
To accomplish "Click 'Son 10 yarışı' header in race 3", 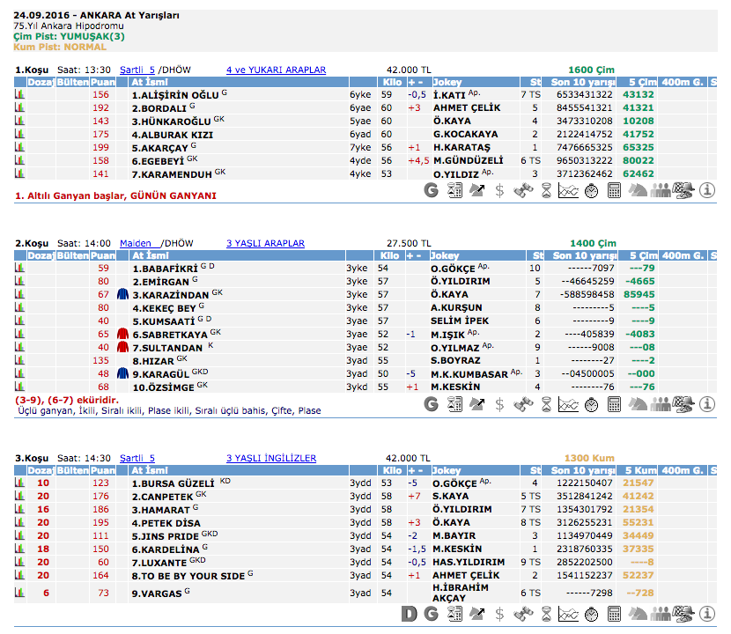I will pyautogui.click(x=580, y=470).
